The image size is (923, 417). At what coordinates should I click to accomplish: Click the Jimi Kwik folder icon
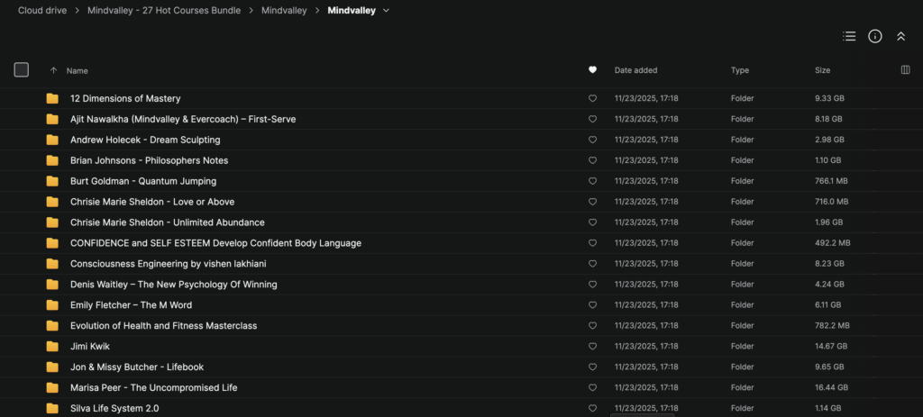tap(52, 347)
